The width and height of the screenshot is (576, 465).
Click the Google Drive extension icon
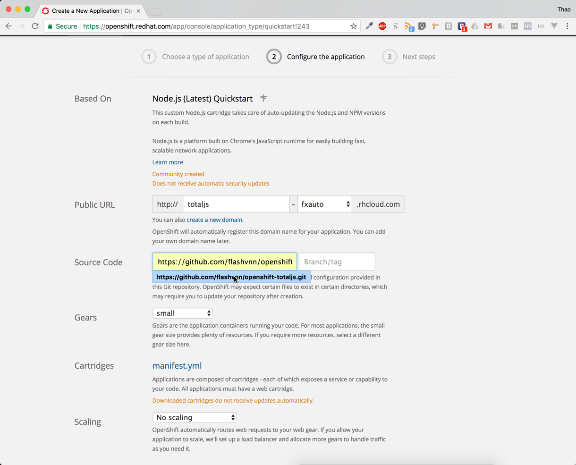pos(475,26)
